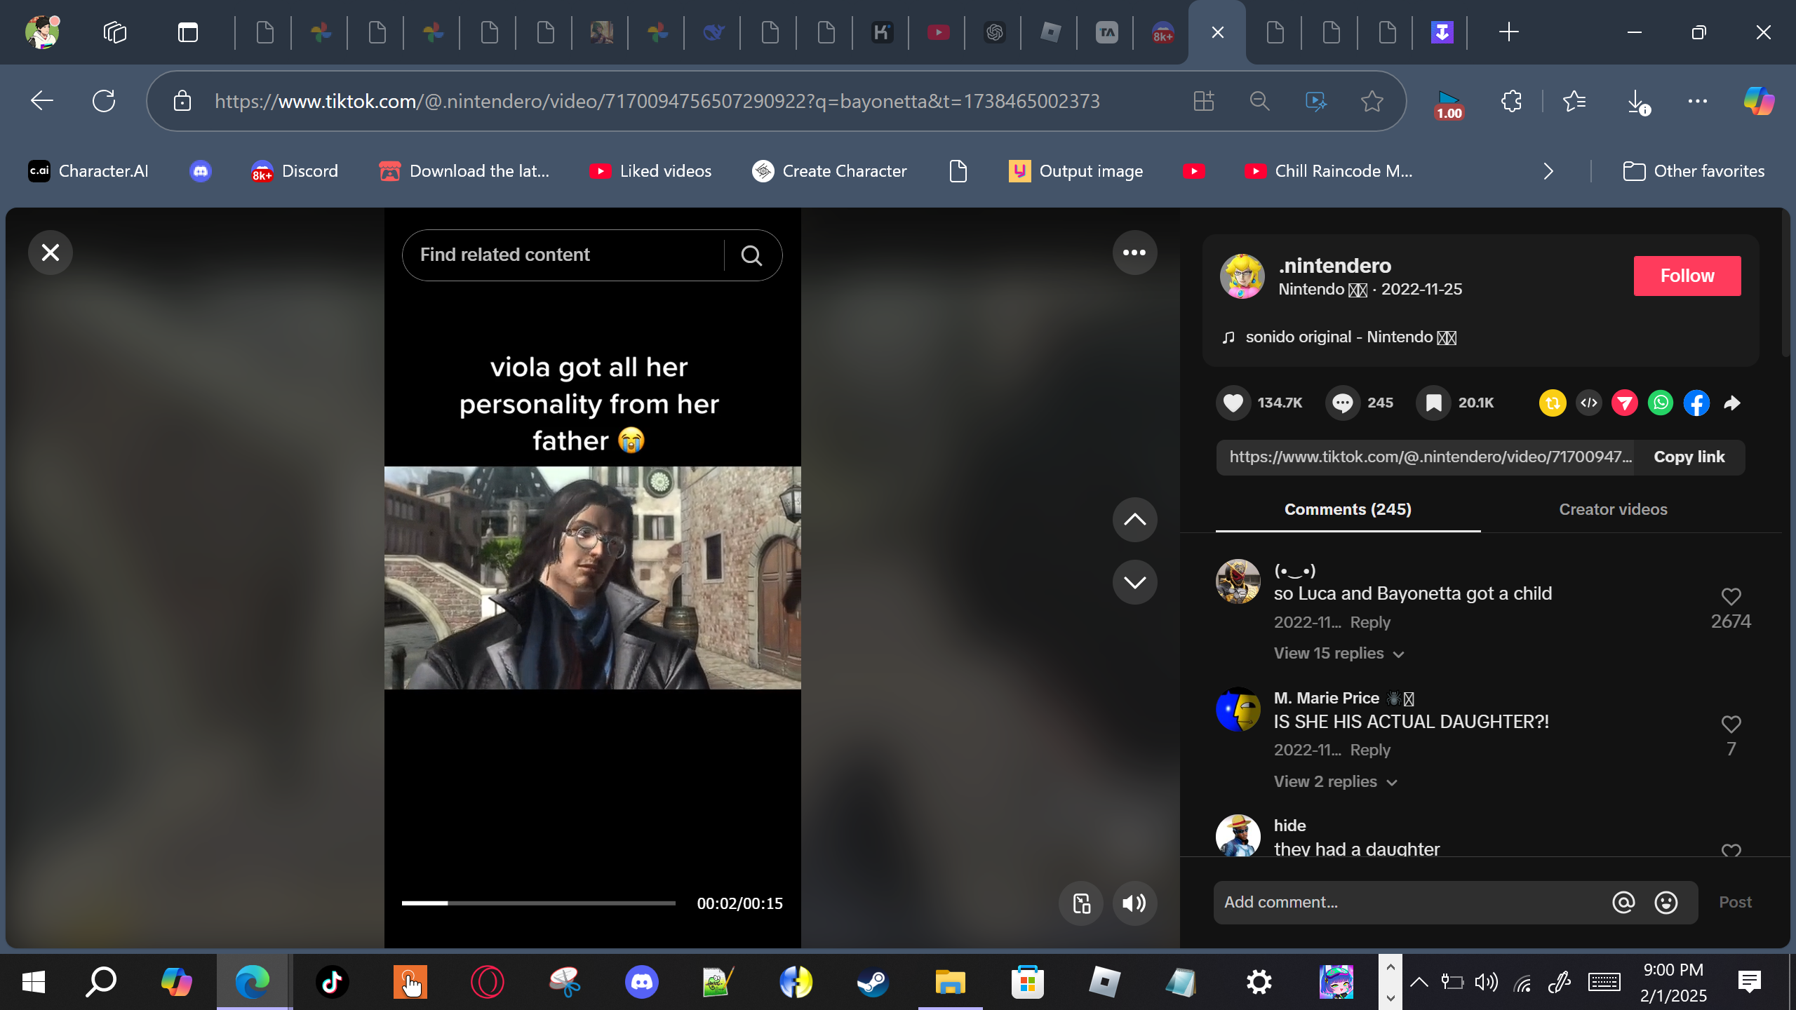Image resolution: width=1796 pixels, height=1010 pixels.
Task: Switch to Creator videos tab
Action: point(1612,509)
